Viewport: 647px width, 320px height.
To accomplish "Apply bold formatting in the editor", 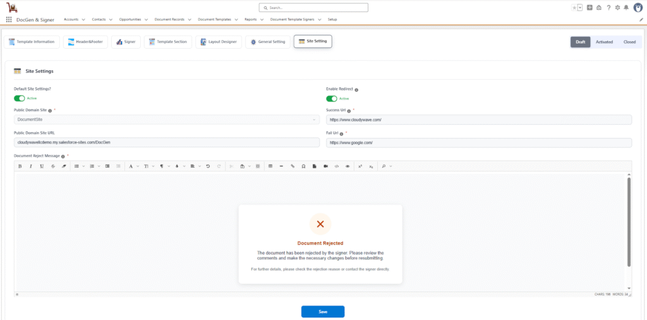I will [x=20, y=166].
